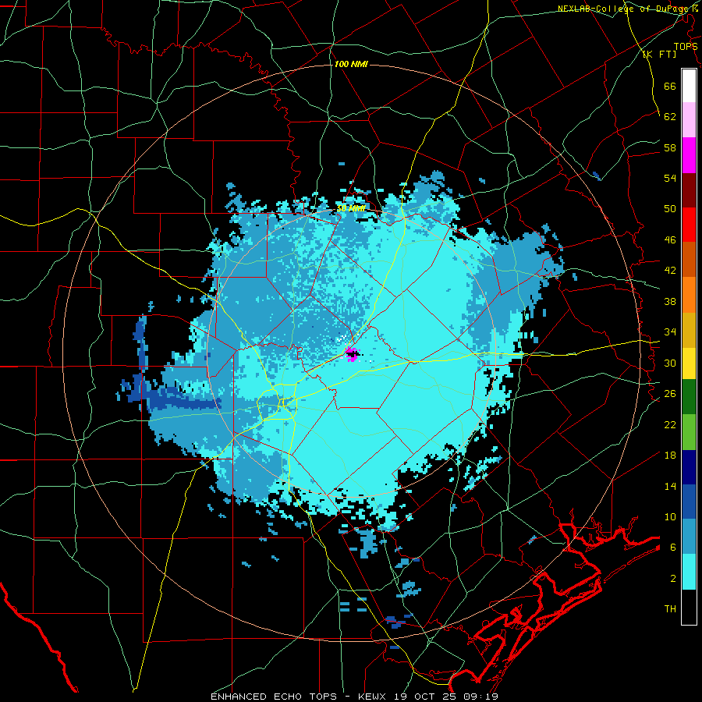
Task: Click the bright yellow legend swatch
Action: tap(689, 363)
